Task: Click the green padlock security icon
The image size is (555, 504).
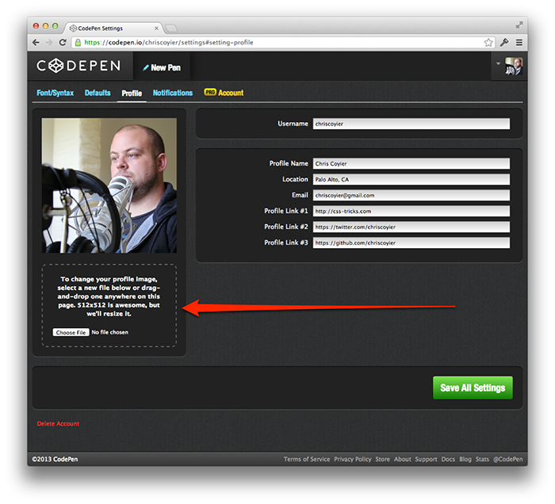Action: coord(78,43)
